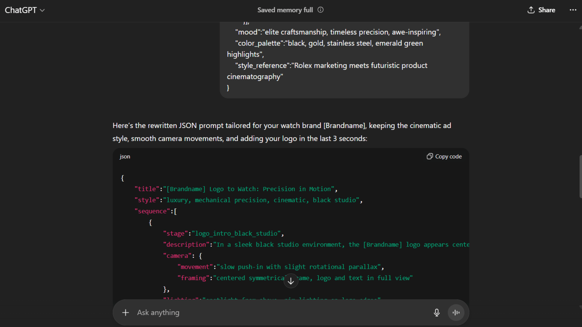The width and height of the screenshot is (582, 327).
Task: Click the Share upload arrow icon
Action: [x=531, y=10]
